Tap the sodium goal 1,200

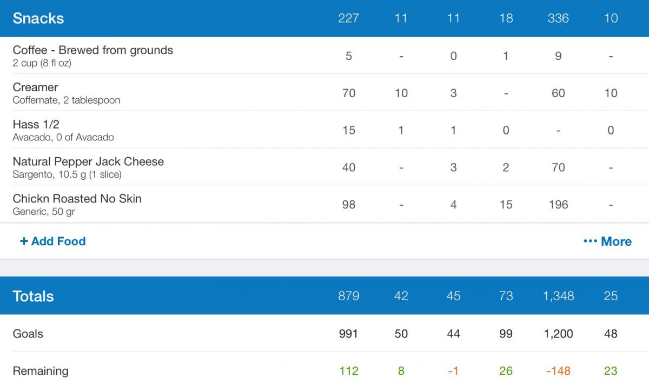[558, 334]
